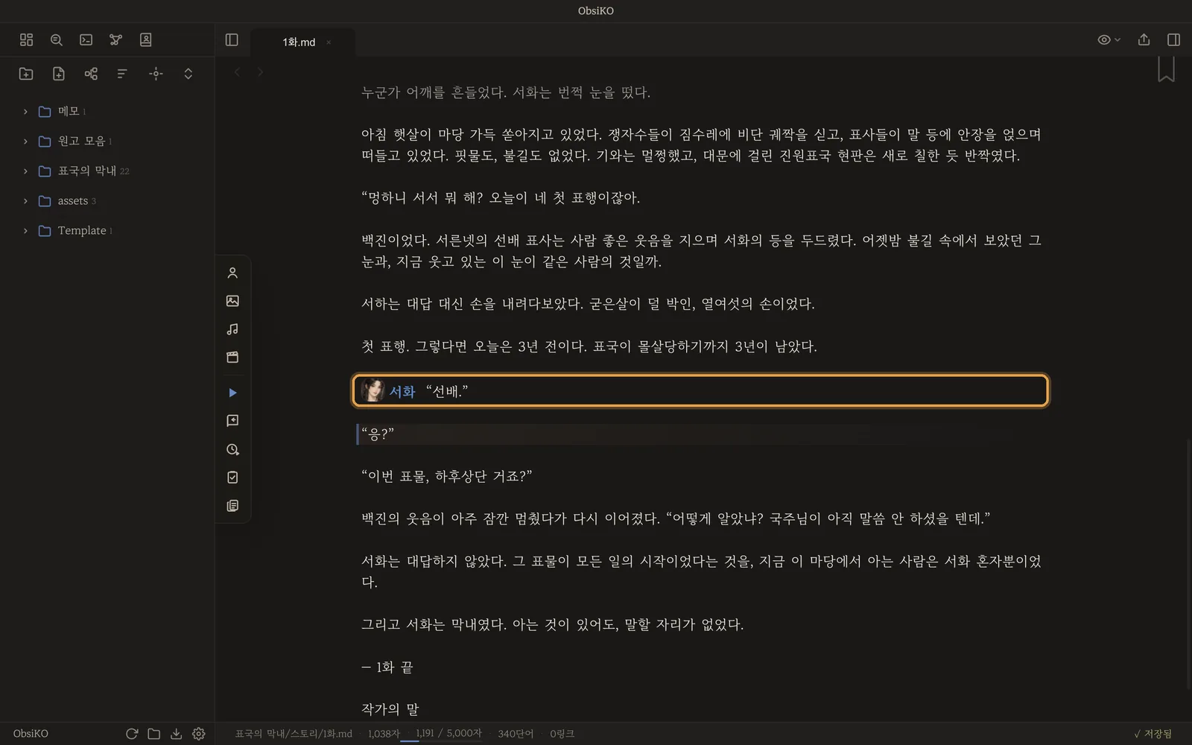1192x745 pixels.
Task: Change the file sort order
Action: tap(123, 73)
